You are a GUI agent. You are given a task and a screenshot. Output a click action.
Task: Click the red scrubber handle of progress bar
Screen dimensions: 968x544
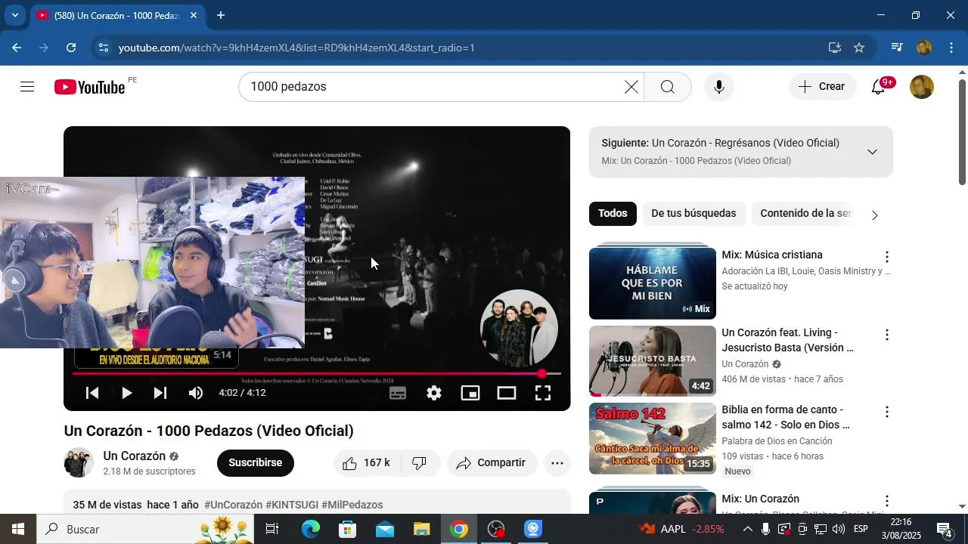click(x=542, y=373)
